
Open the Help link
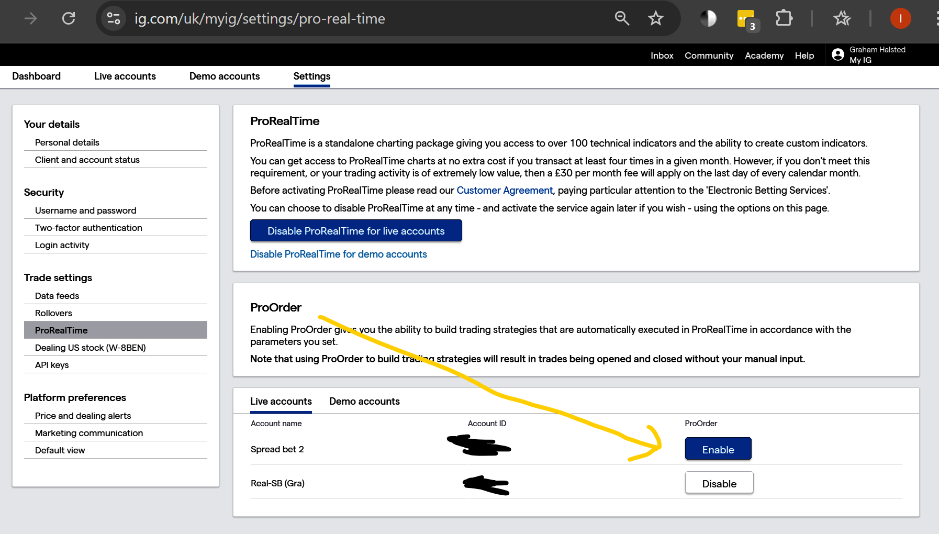click(804, 55)
